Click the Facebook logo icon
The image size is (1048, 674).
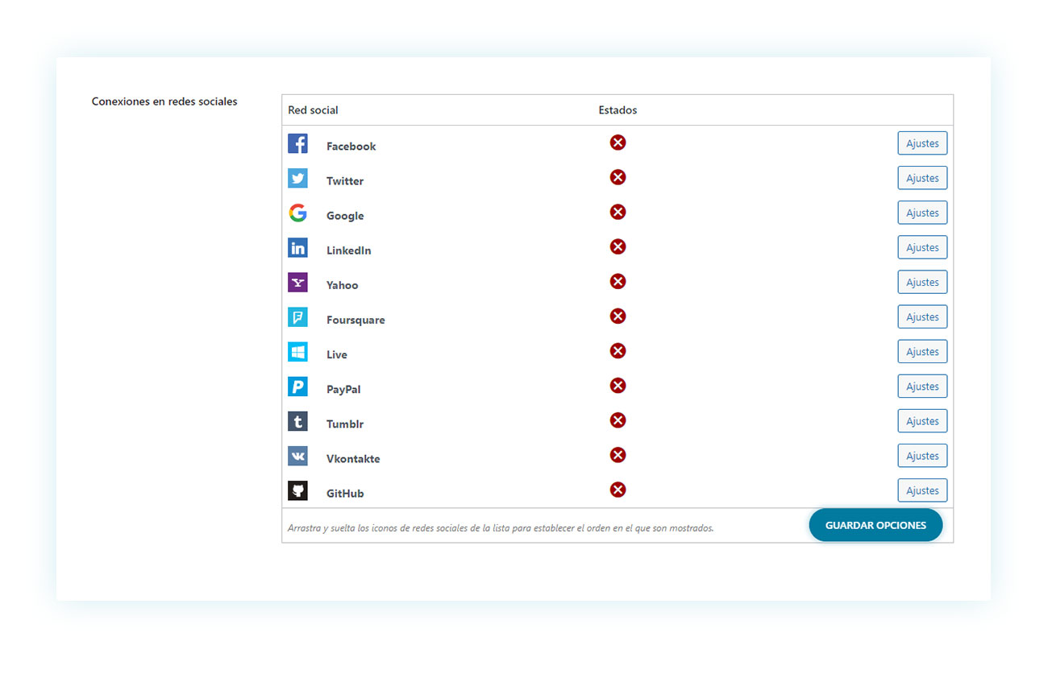(297, 143)
